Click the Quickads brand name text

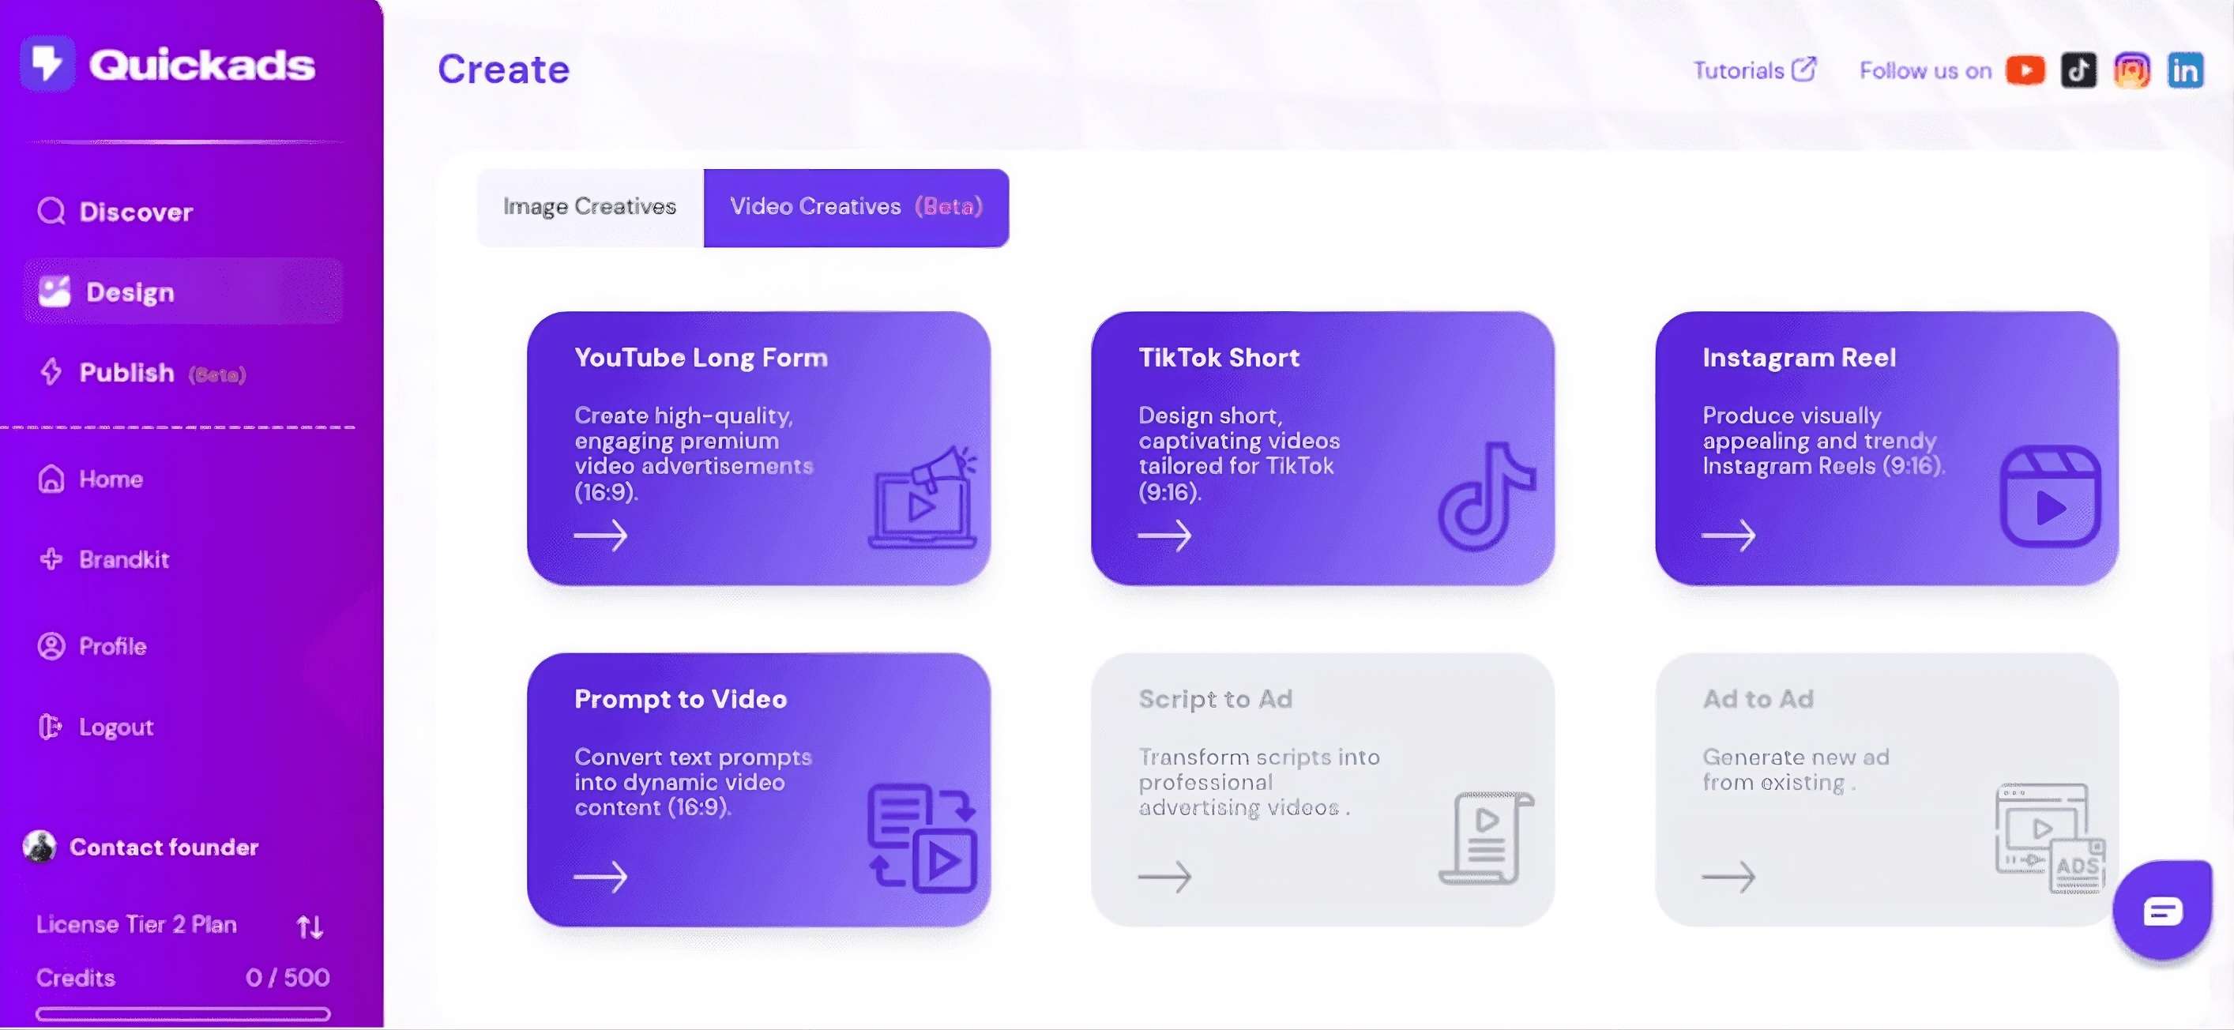(x=202, y=65)
